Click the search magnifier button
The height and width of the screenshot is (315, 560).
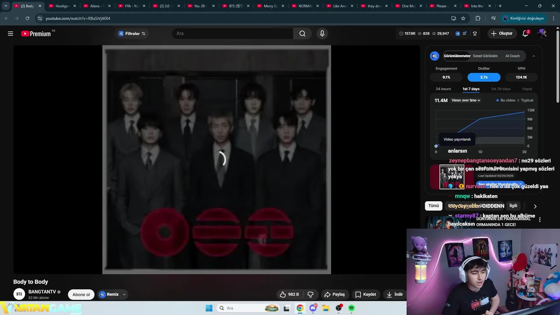click(302, 34)
